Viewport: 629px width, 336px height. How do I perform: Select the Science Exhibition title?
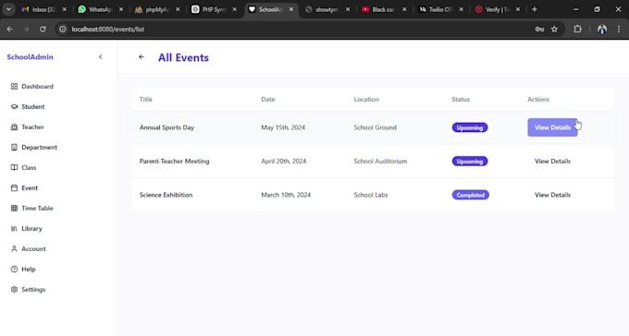[166, 195]
